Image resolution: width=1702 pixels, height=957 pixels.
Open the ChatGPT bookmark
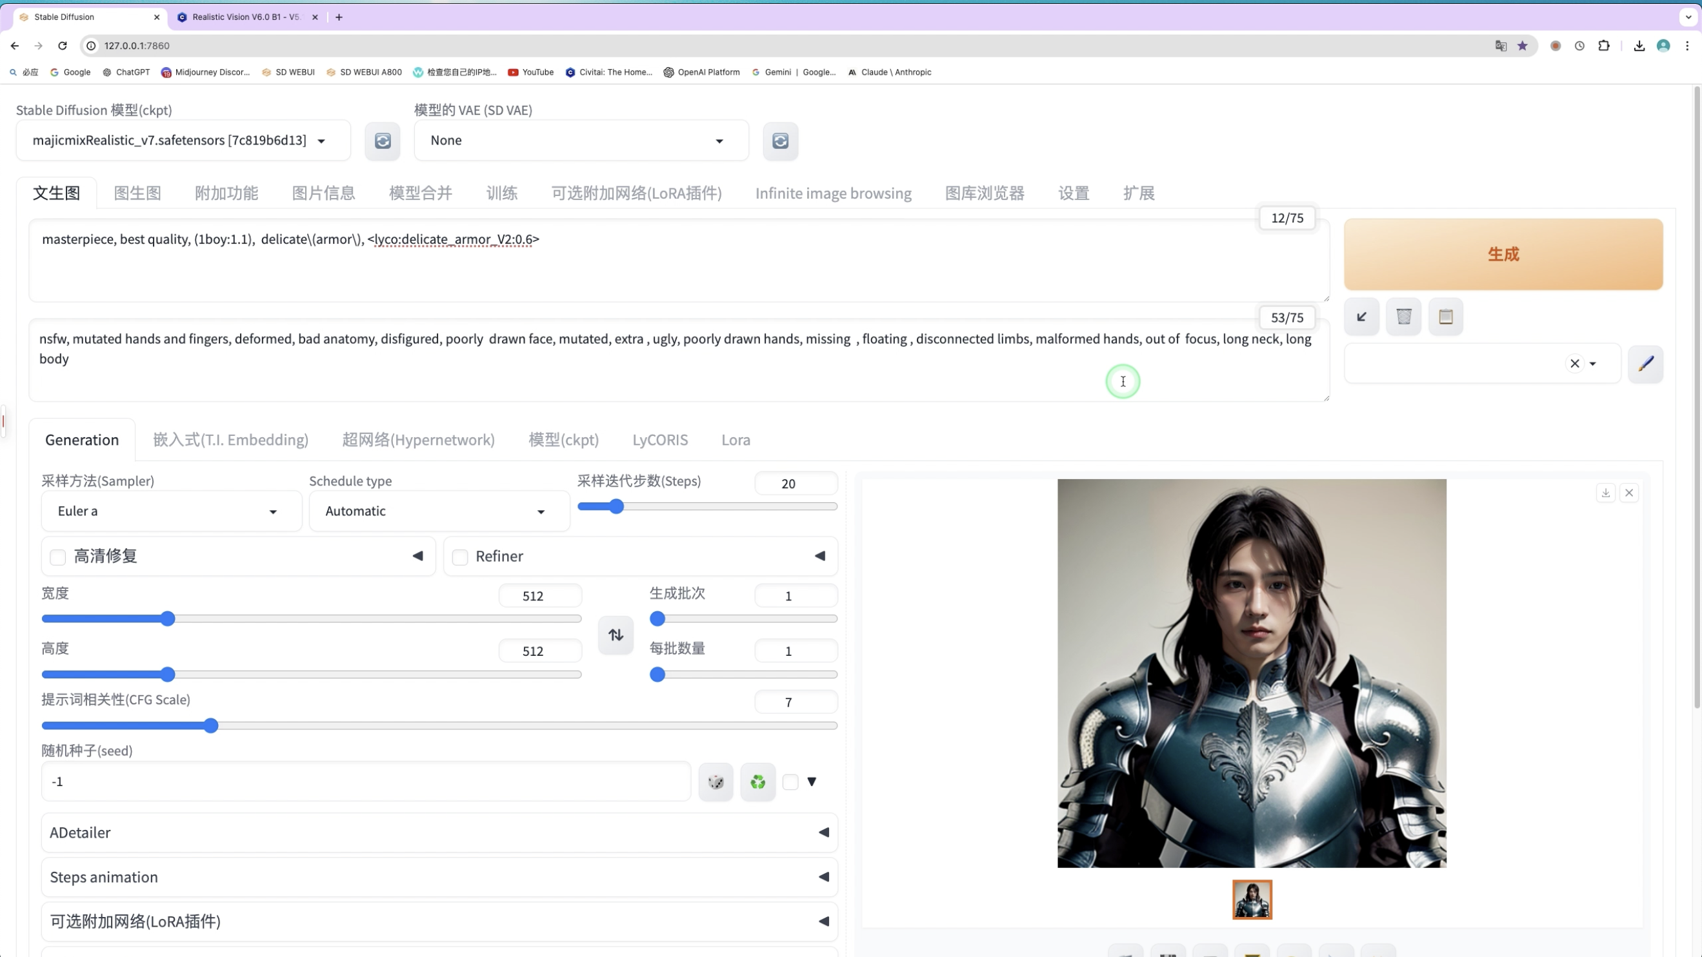[126, 72]
